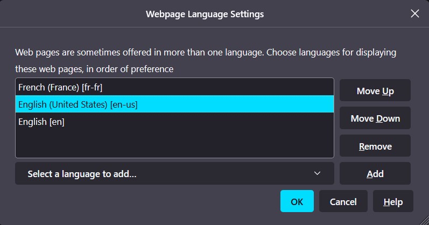Open the 'Select a language to add...' combo box
The width and height of the screenshot is (429, 225).
tap(174, 173)
